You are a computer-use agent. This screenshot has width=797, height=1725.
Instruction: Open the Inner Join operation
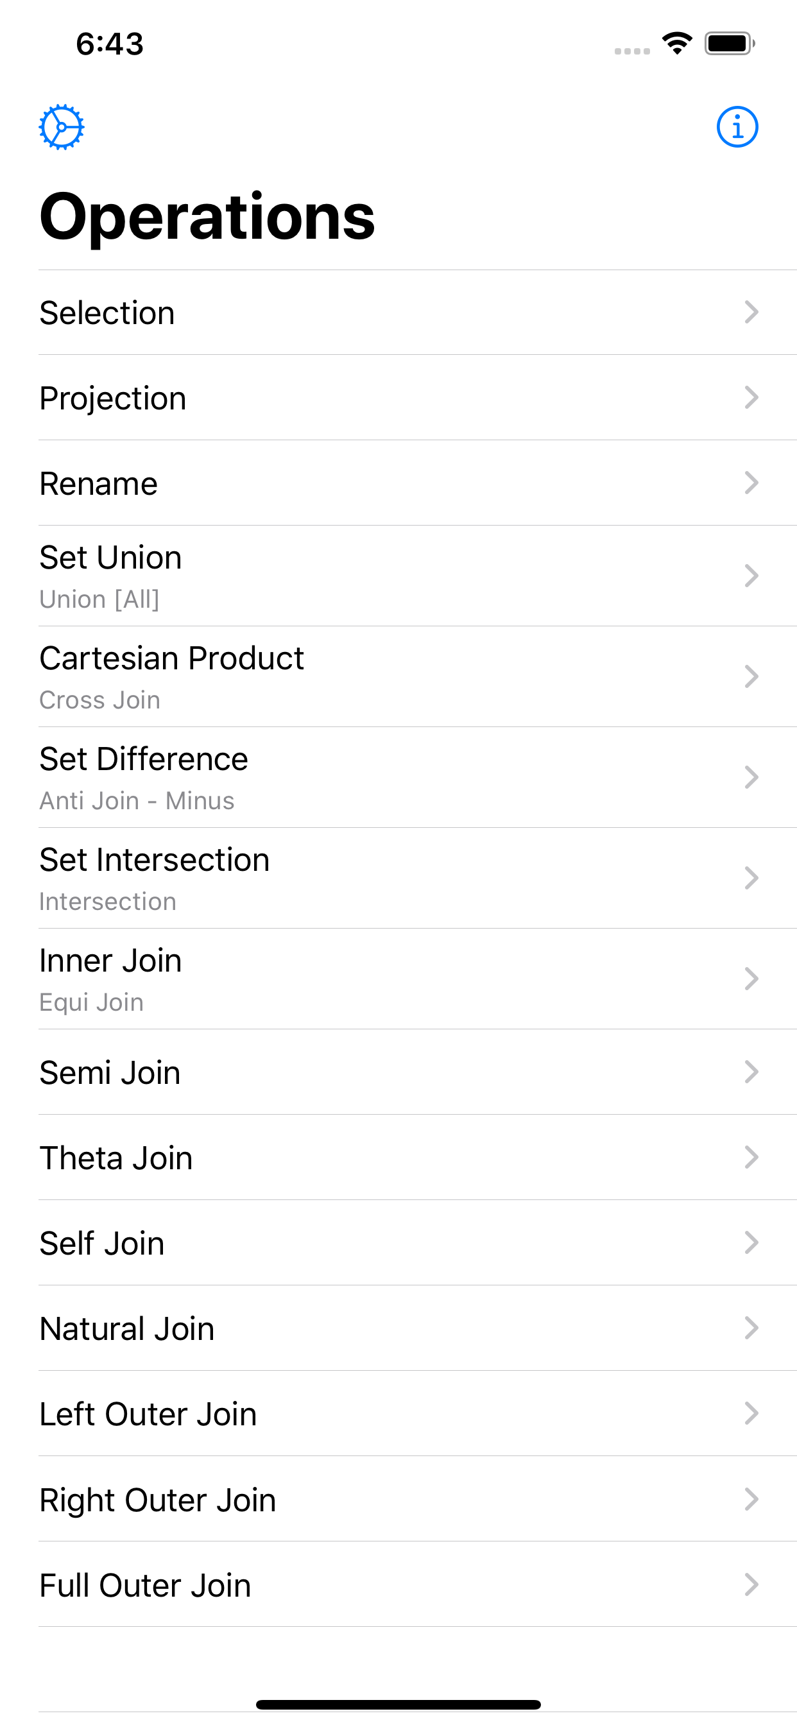point(398,979)
